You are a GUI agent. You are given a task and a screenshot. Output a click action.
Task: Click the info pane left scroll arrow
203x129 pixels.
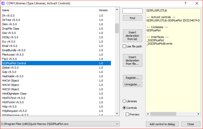tap(148, 114)
